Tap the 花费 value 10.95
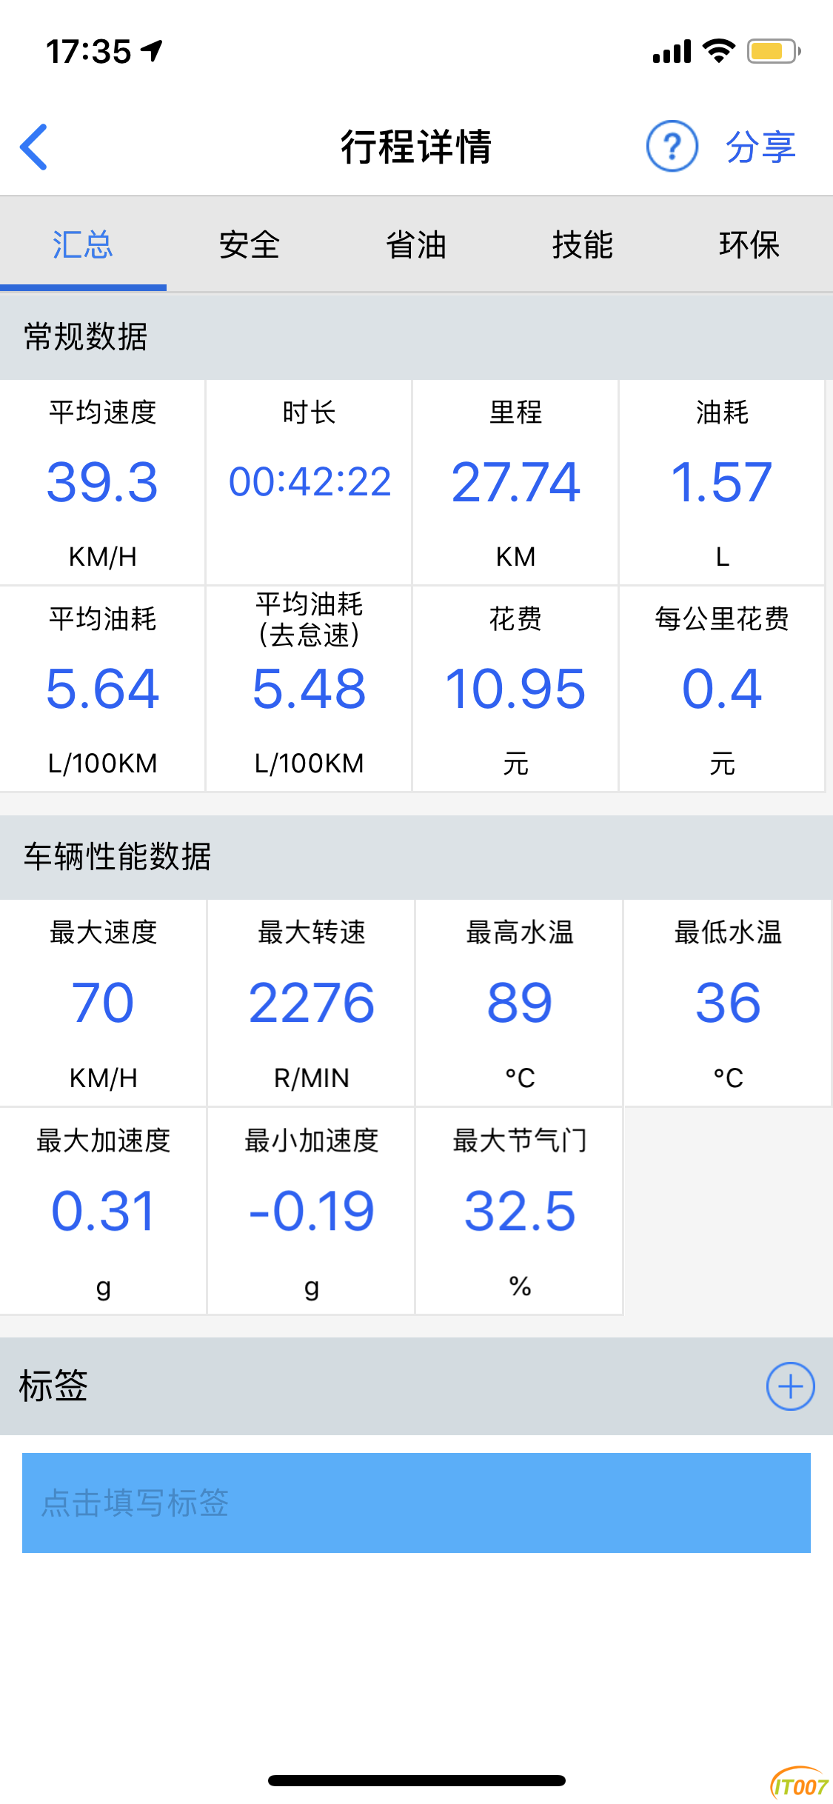The width and height of the screenshot is (833, 1804). [x=516, y=689]
